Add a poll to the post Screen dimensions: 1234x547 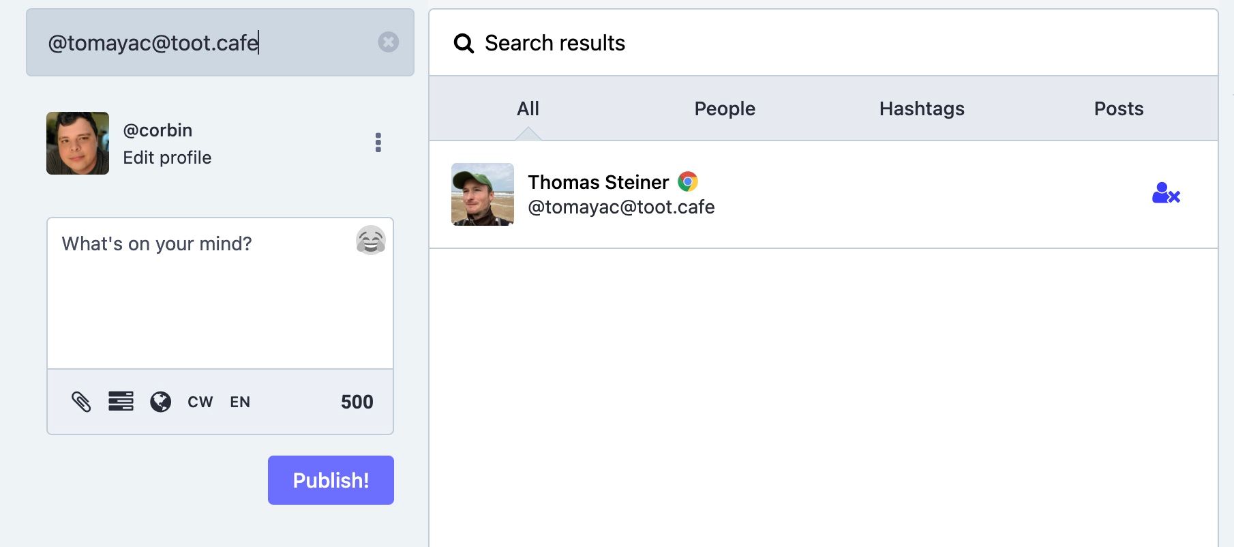pos(121,401)
